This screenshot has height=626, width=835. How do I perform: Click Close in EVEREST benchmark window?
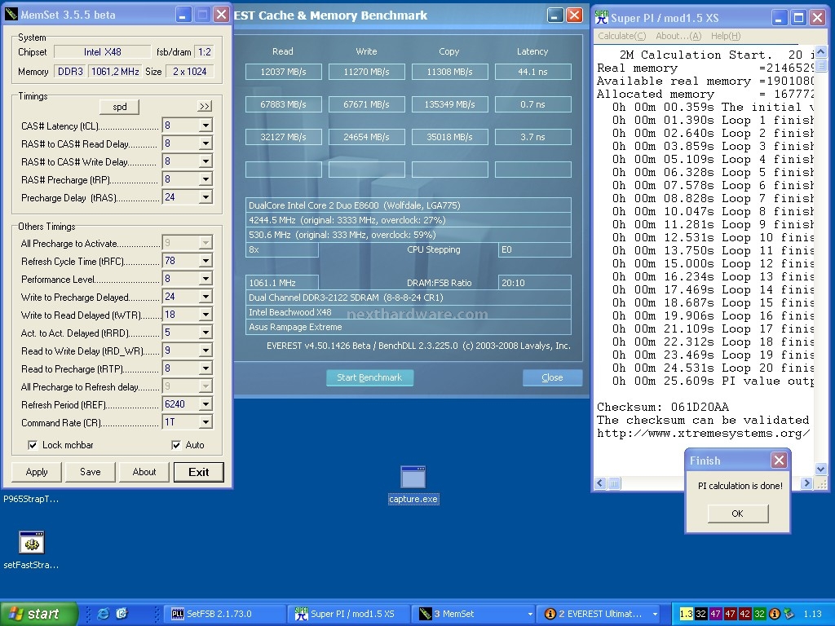(x=552, y=377)
